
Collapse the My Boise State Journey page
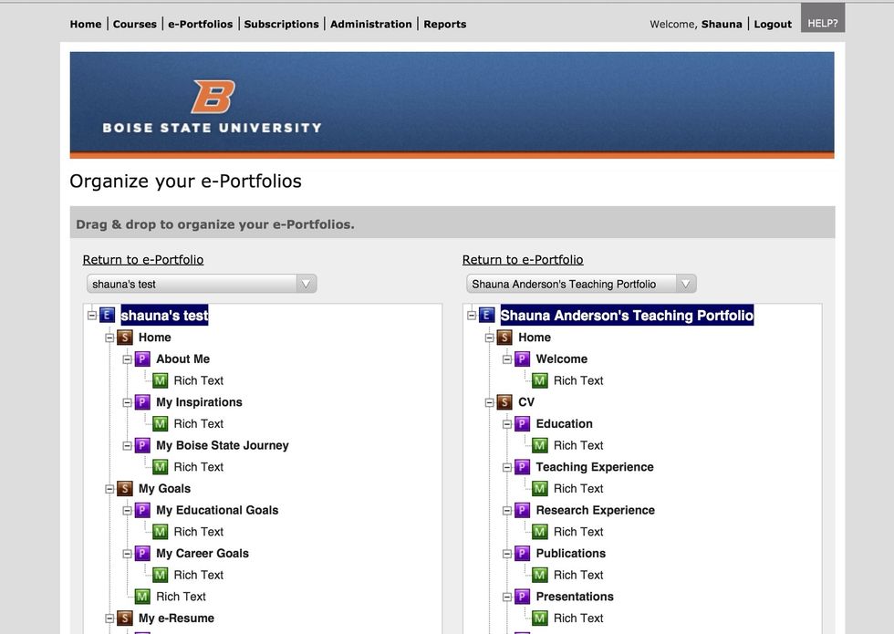tap(127, 446)
